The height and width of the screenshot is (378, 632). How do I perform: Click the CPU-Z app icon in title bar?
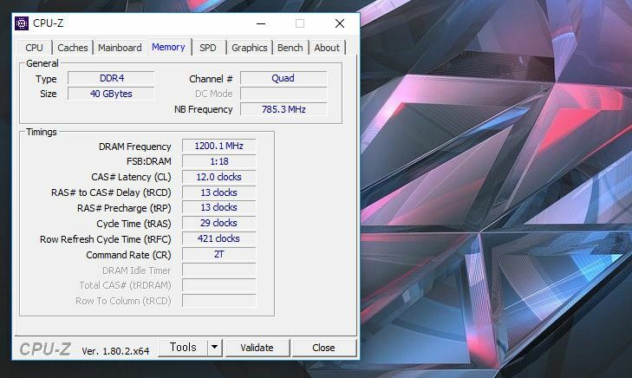[22, 23]
